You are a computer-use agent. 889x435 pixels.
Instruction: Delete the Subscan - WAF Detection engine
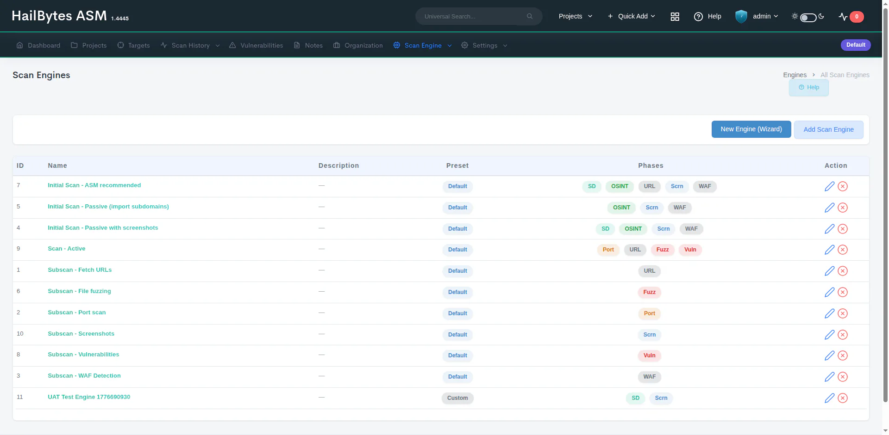(843, 377)
